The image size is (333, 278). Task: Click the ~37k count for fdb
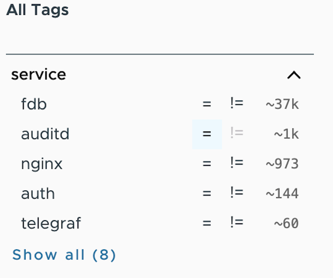click(x=282, y=104)
